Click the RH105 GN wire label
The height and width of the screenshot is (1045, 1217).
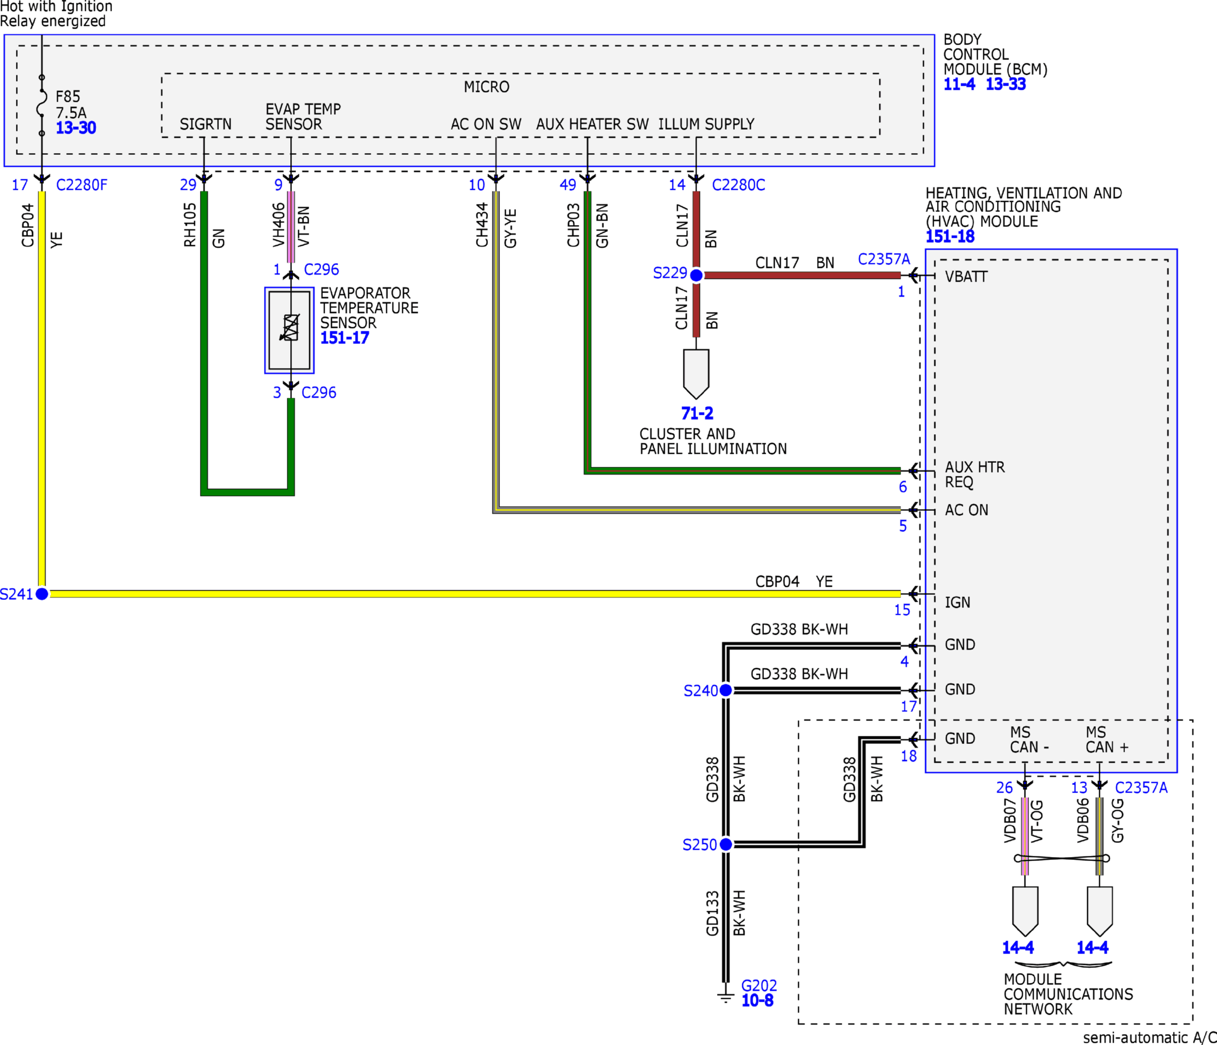(204, 225)
